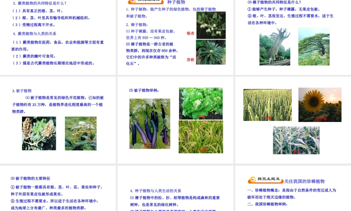Select the line beginning '一、珍稀植物概念'
The image size is (351, 211).
point(292,190)
